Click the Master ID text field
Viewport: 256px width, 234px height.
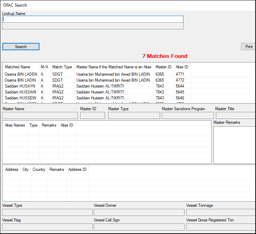pyautogui.click(x=92, y=115)
